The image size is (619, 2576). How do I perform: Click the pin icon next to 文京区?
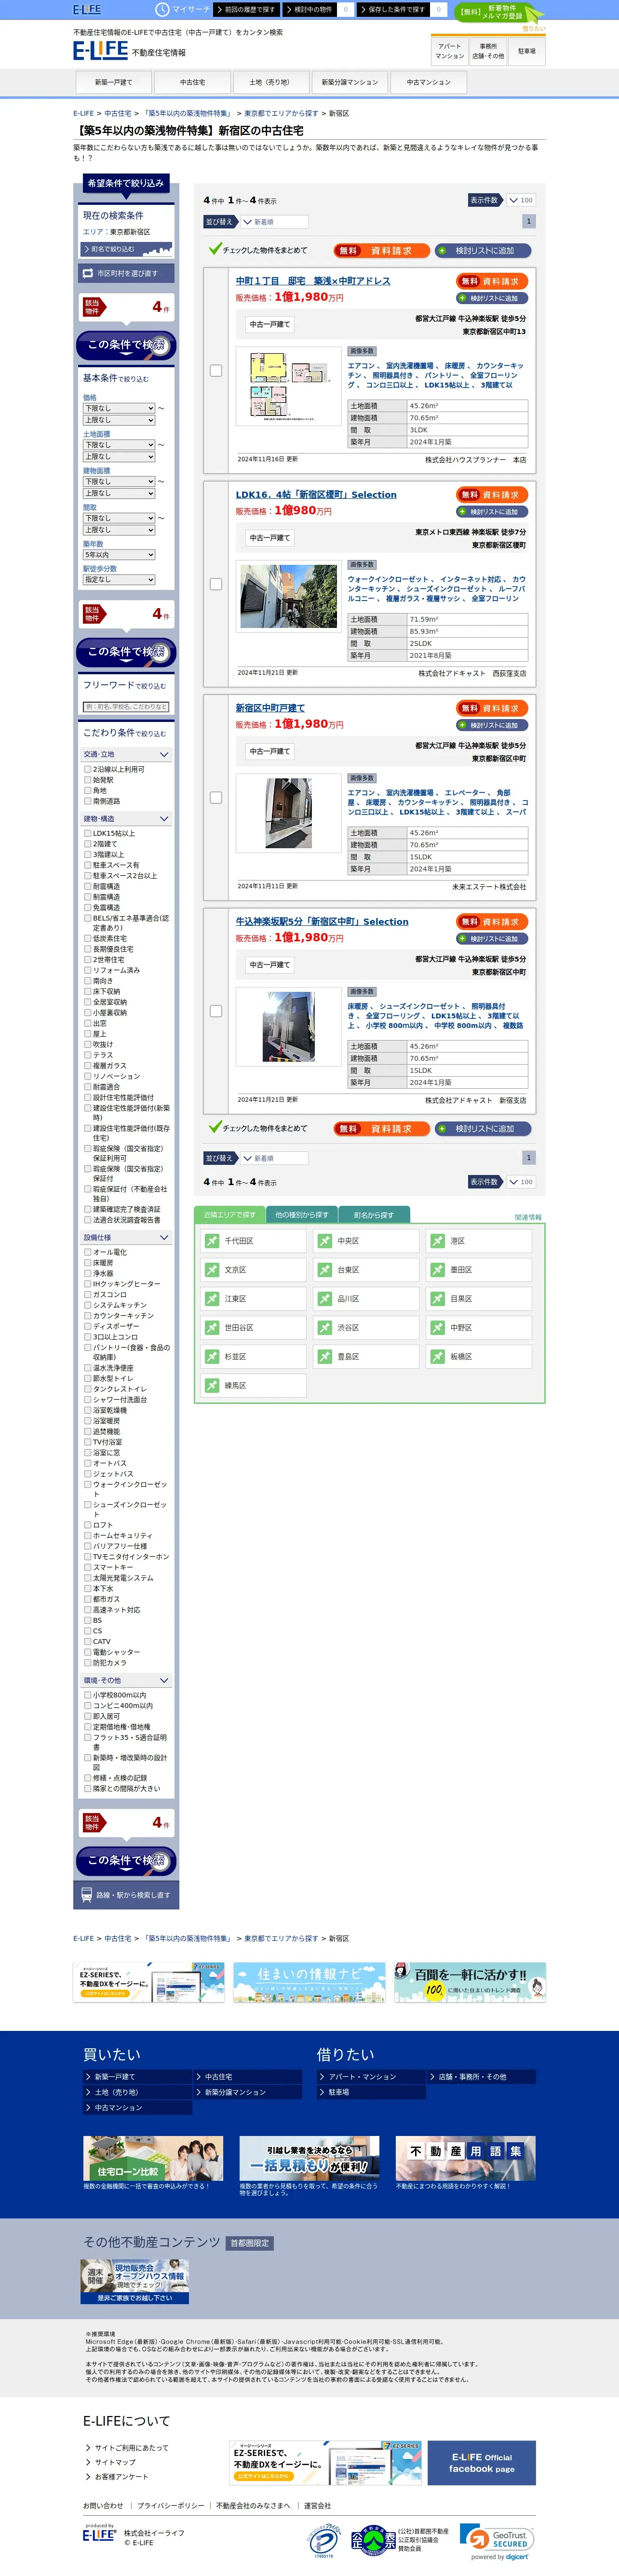(212, 1270)
